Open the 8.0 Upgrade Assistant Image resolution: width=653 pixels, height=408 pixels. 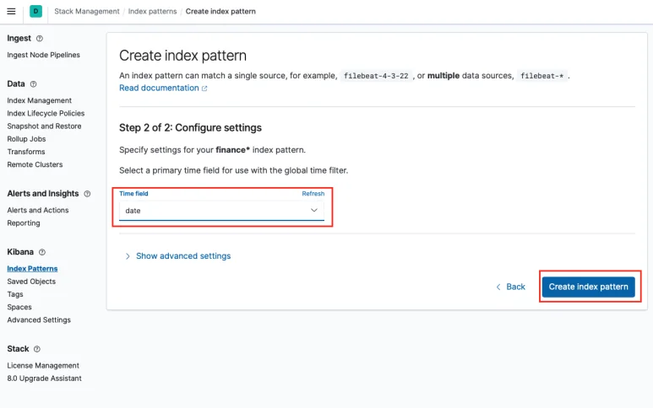point(44,378)
